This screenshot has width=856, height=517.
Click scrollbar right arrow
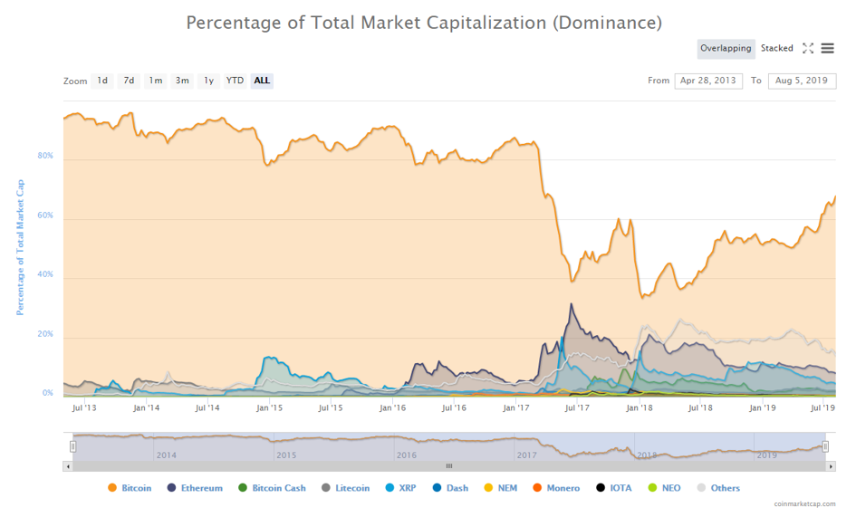tap(831, 466)
